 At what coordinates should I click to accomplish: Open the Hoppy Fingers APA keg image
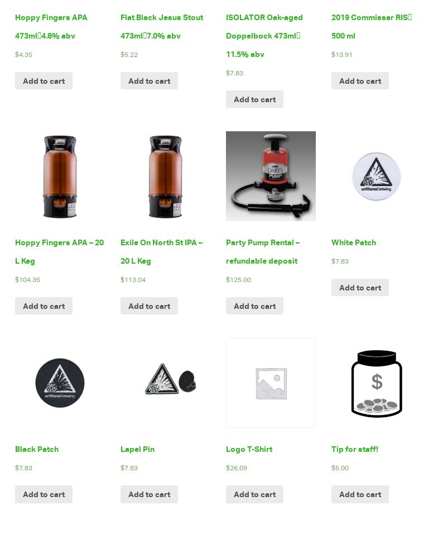point(60,176)
